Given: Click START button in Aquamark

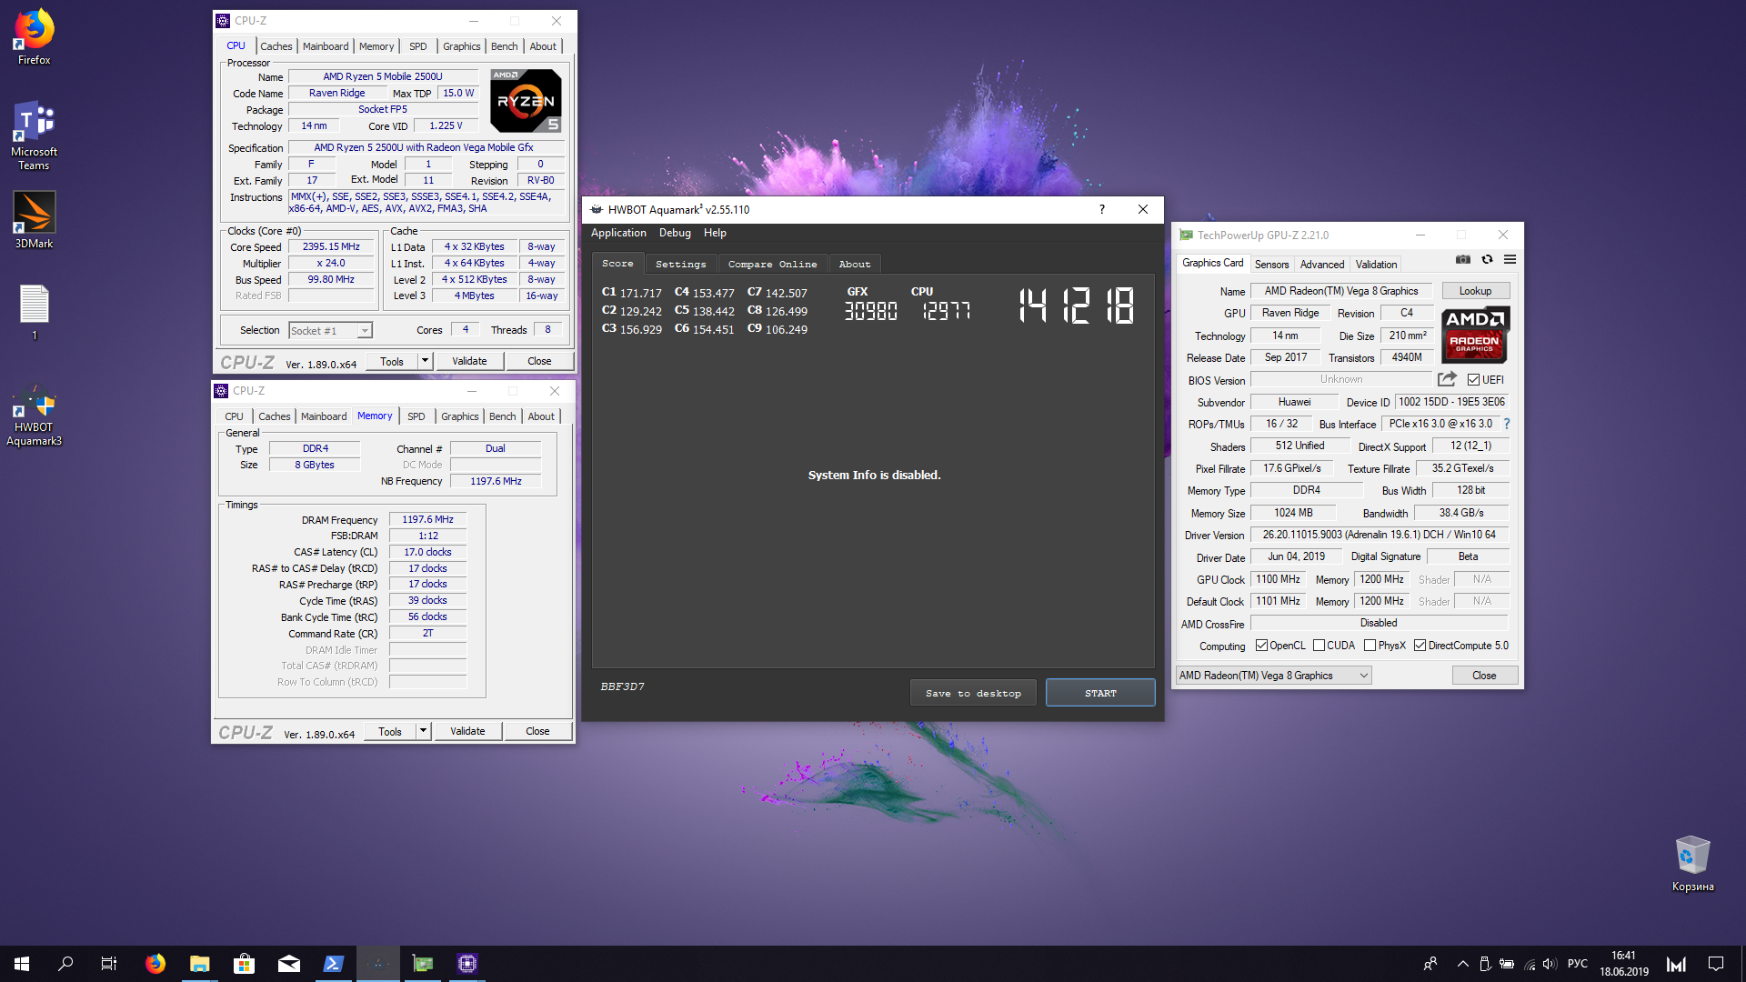Looking at the screenshot, I should pyautogui.click(x=1100, y=693).
